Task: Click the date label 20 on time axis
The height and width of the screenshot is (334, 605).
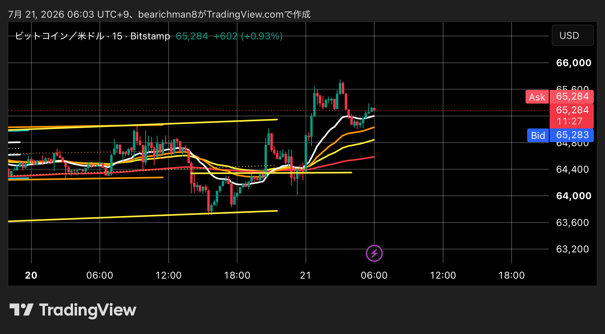Action: 31,275
